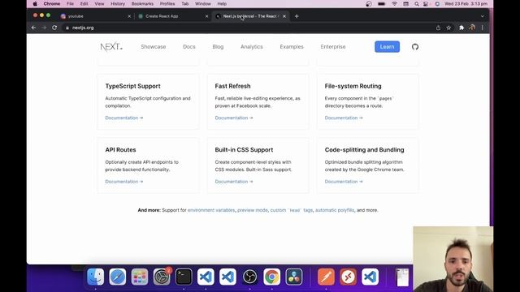Open DaVinci Resolve from the dock
The image size is (520, 292).
pyautogui.click(x=294, y=277)
